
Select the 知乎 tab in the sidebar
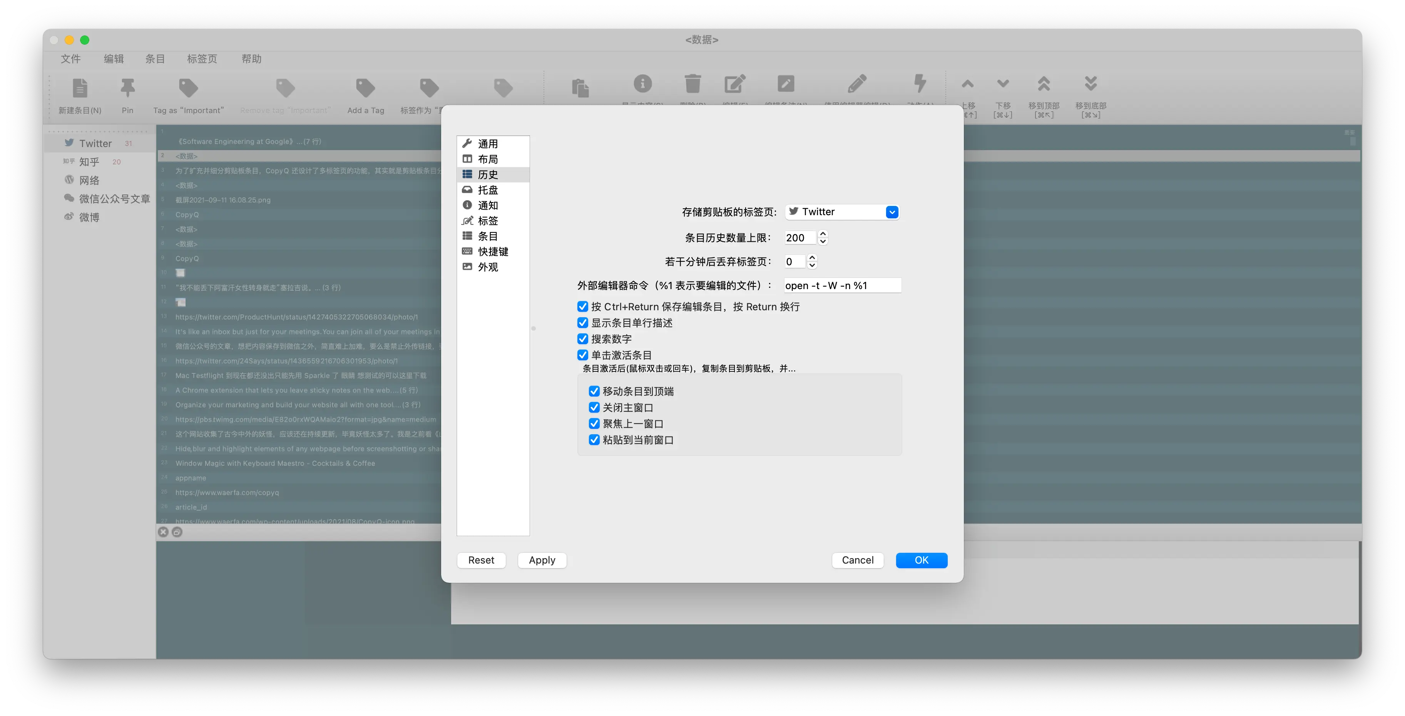[x=89, y=162]
